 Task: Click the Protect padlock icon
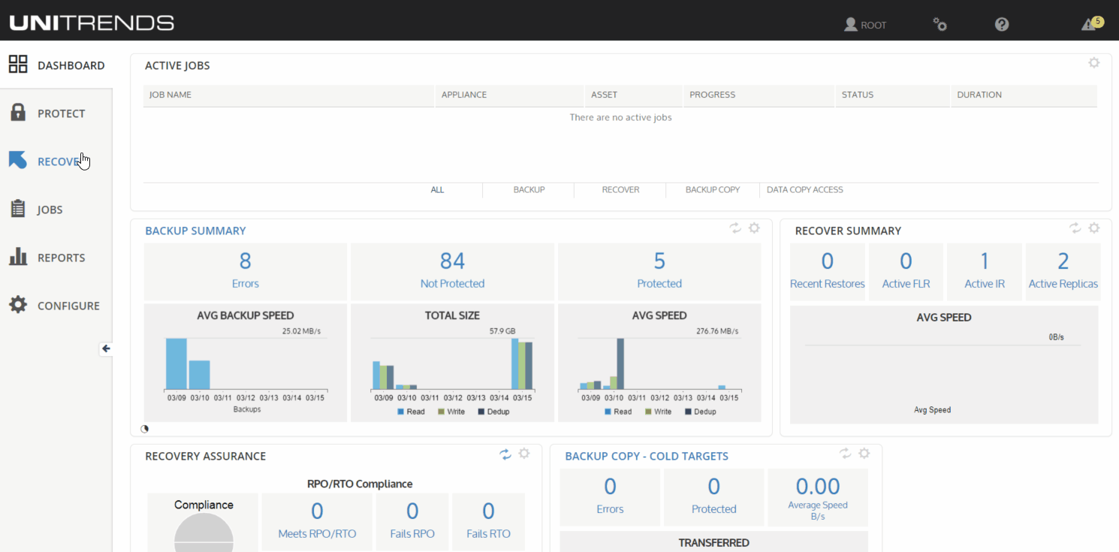pos(18,113)
